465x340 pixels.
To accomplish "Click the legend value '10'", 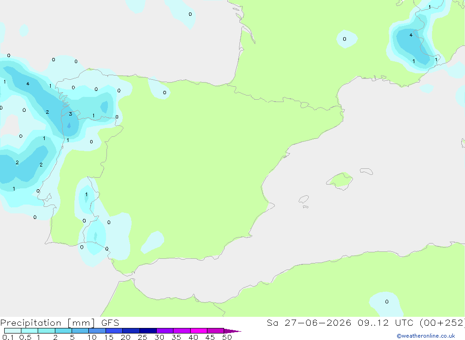I will tap(92, 337).
